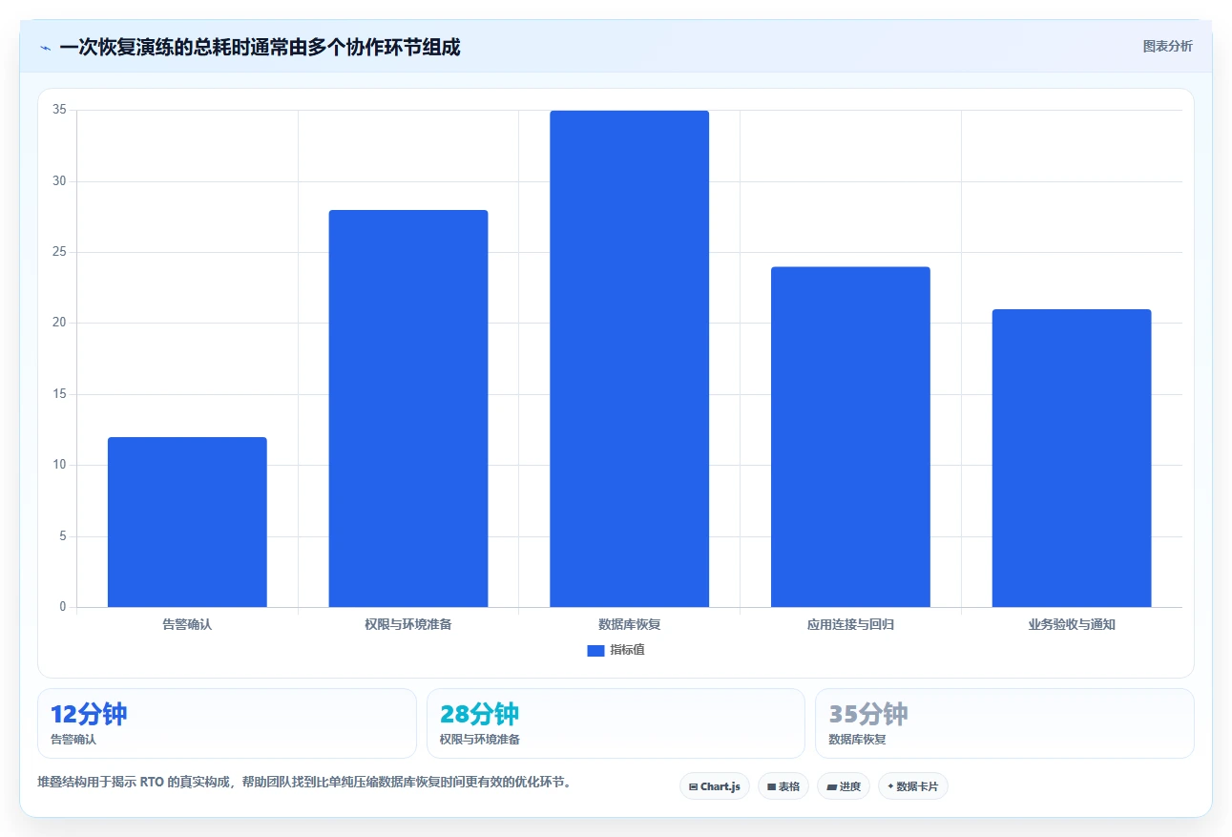Image resolution: width=1232 pixels, height=837 pixels.
Task: Click the 数据库恢复 bar in the chart
Action: [630, 359]
